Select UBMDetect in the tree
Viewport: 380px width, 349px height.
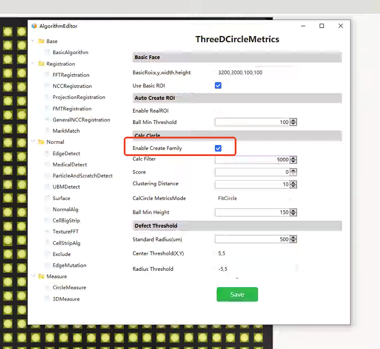point(66,187)
